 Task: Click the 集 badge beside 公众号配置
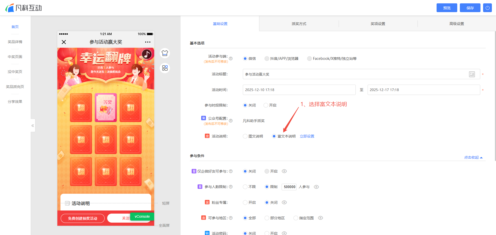[x=204, y=118]
